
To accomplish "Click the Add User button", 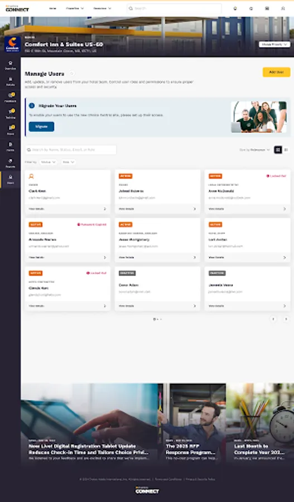I will (276, 72).
